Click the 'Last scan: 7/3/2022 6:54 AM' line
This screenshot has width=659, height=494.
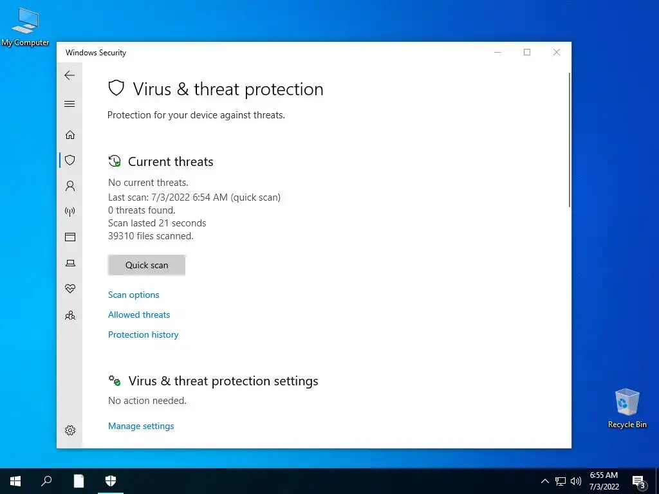[x=194, y=197]
